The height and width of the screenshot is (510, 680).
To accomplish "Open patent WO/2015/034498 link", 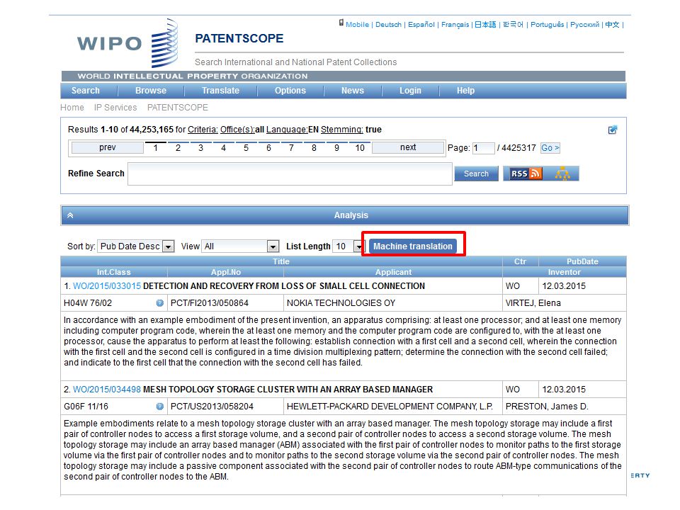I will (x=107, y=390).
